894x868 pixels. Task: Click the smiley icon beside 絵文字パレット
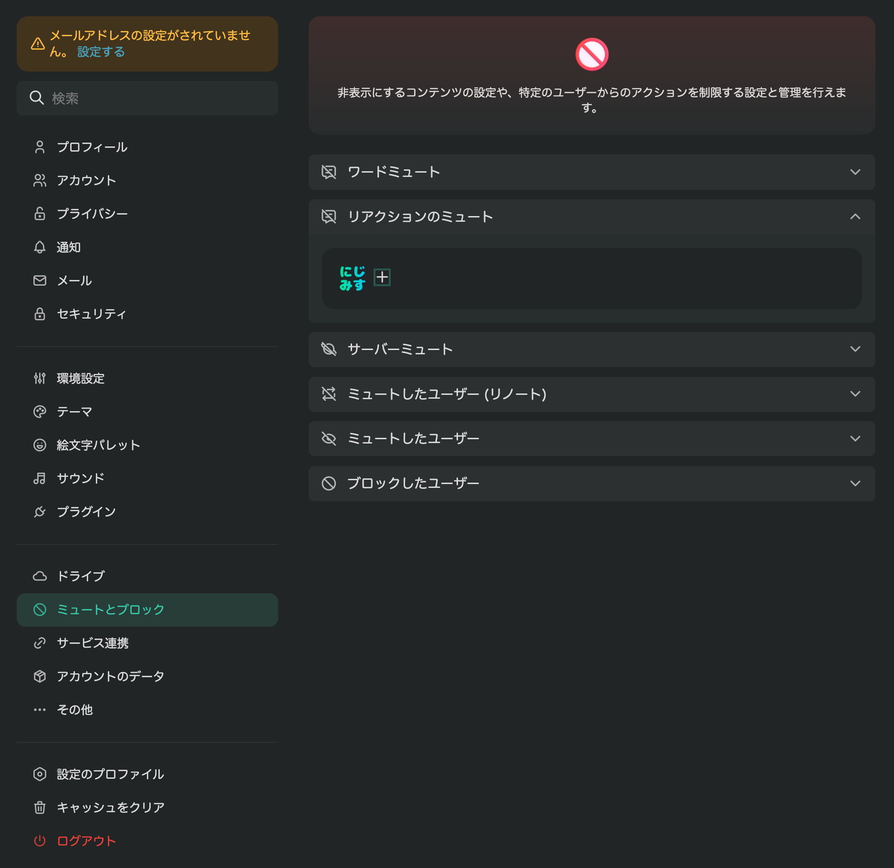coord(40,445)
